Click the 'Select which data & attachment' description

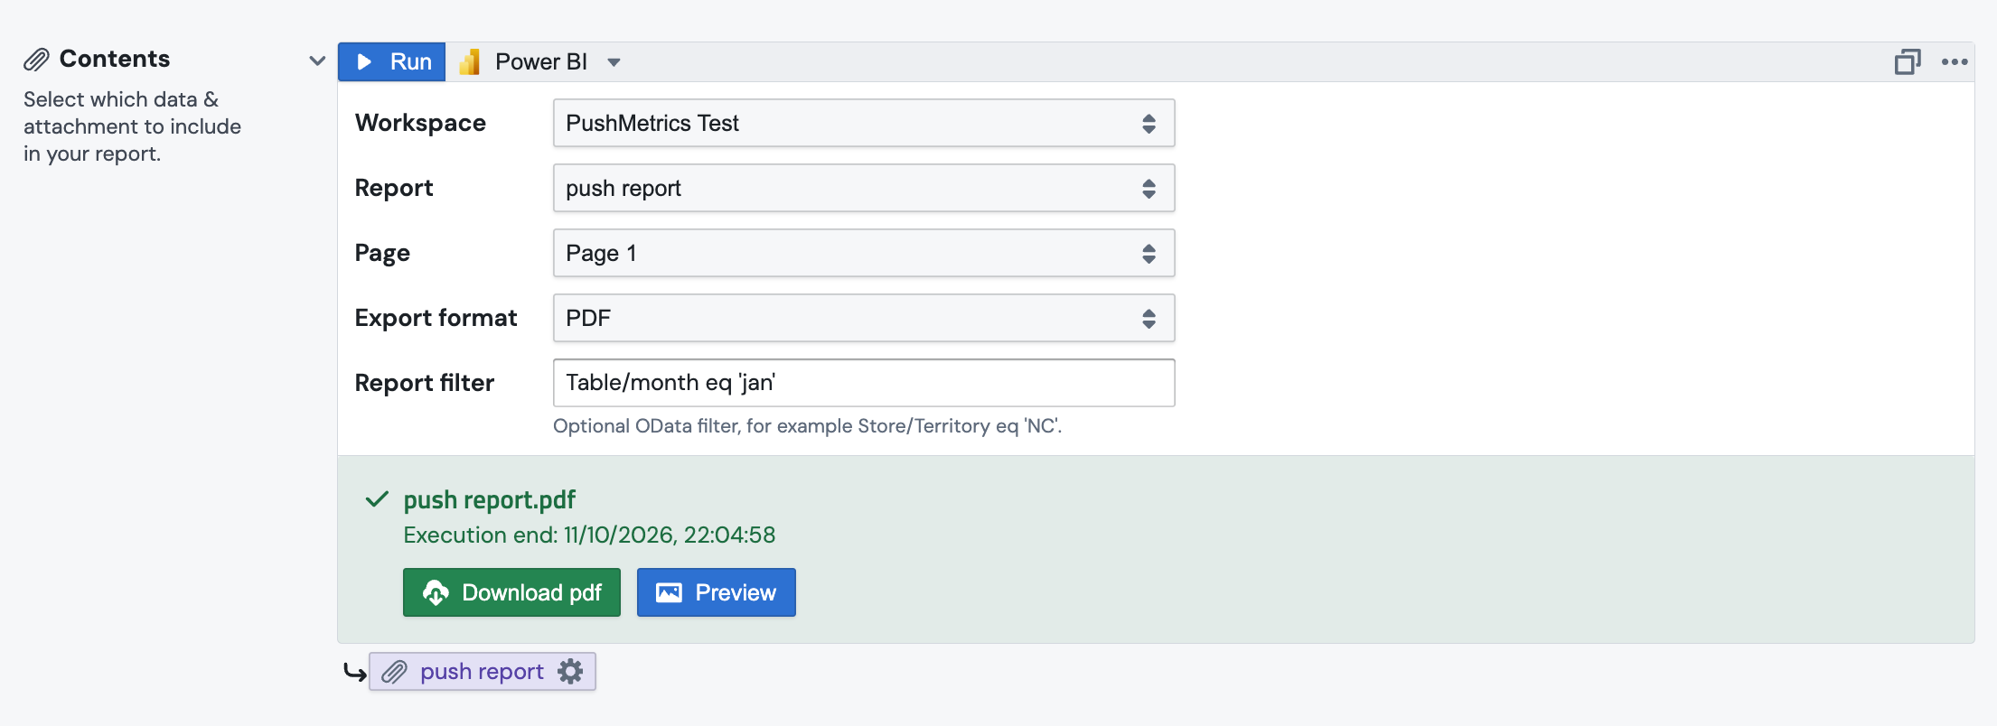click(x=132, y=126)
